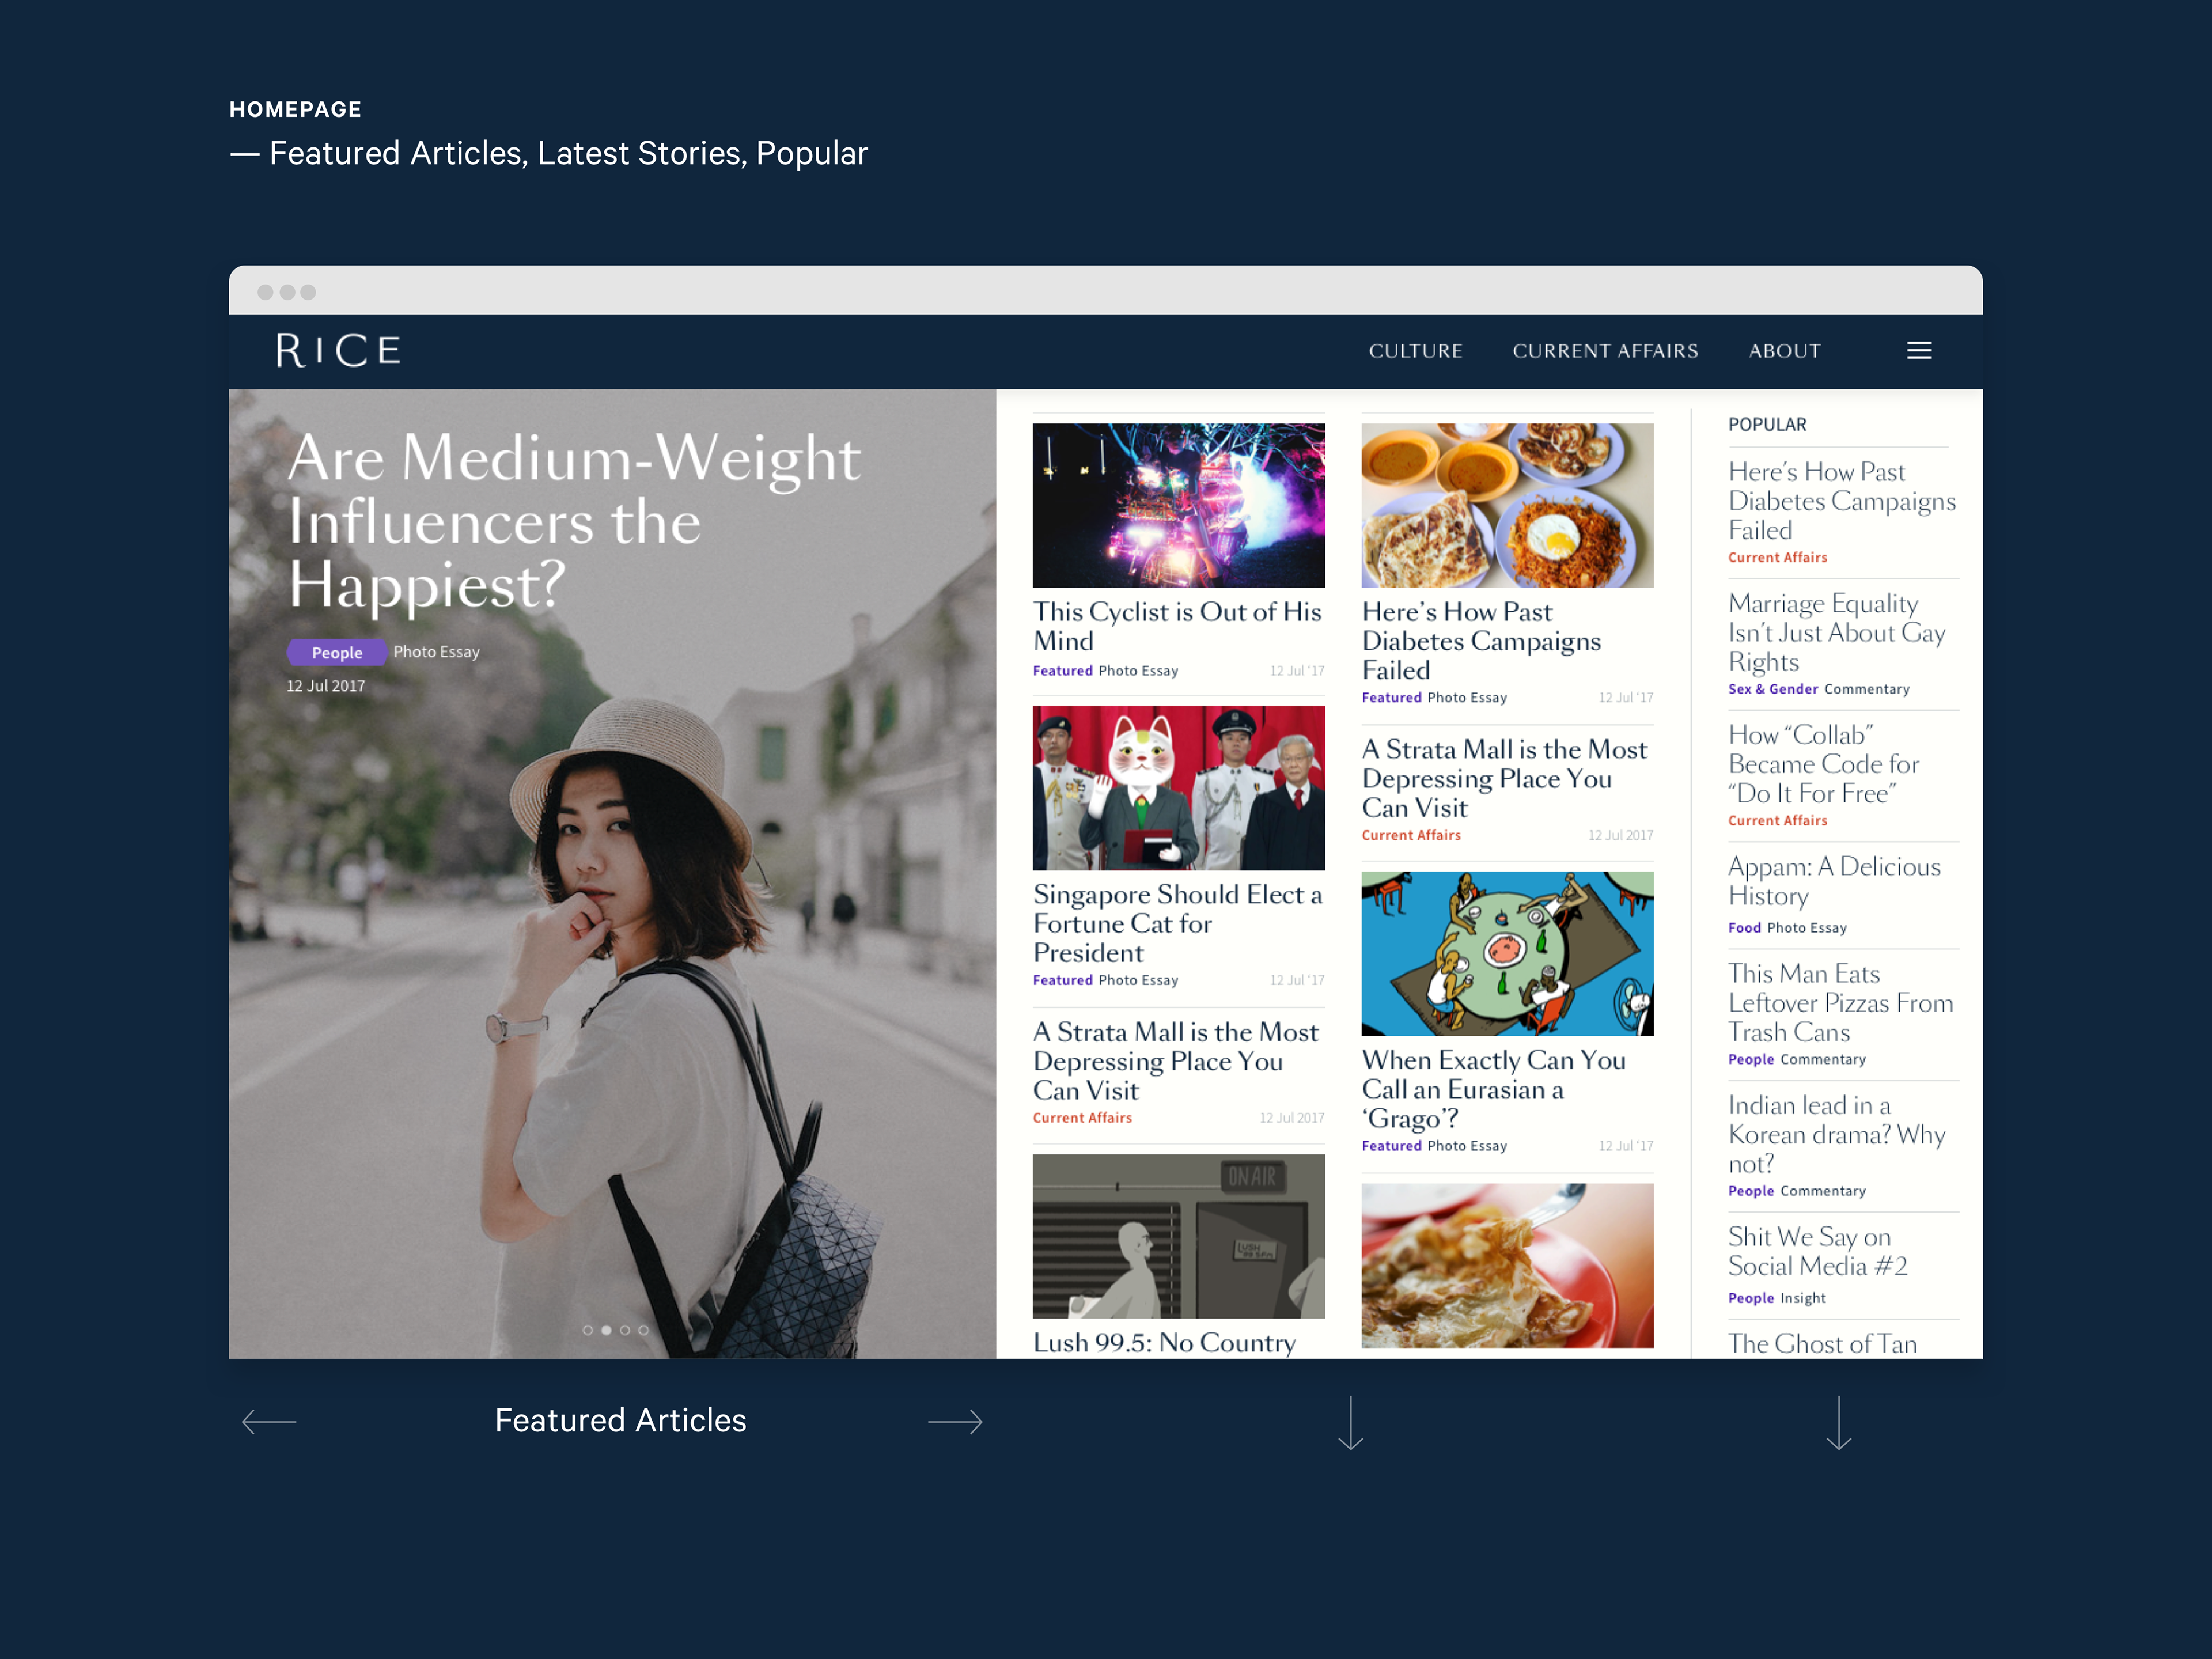Open This Cyclist is Out of His Mind
The width and height of the screenshot is (2212, 1659).
click(1177, 626)
